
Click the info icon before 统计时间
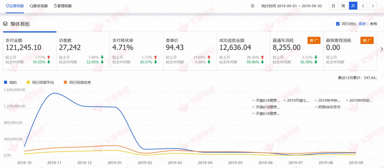pos(253,6)
